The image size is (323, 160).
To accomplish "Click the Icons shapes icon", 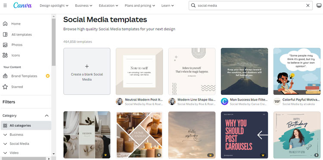I will tap(5, 55).
